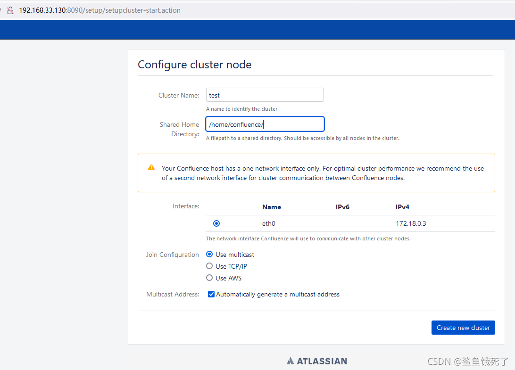Click the browser URL address text

point(100,10)
